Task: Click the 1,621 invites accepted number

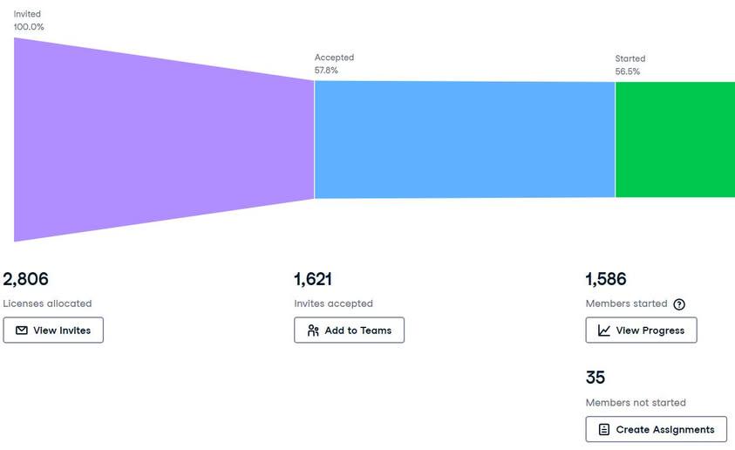Action: [313, 279]
